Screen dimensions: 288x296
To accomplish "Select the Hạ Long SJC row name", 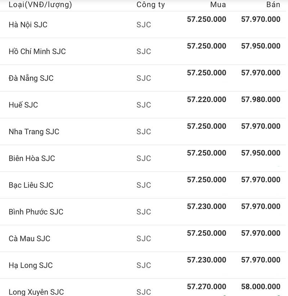I will coord(31,265).
